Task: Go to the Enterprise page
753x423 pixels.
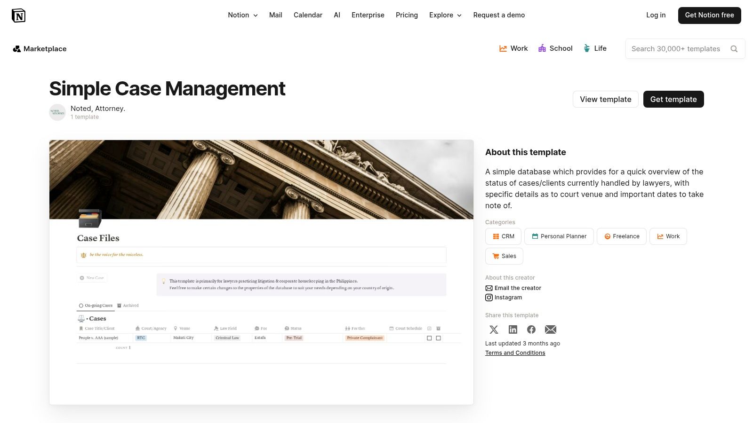Action: (x=368, y=15)
